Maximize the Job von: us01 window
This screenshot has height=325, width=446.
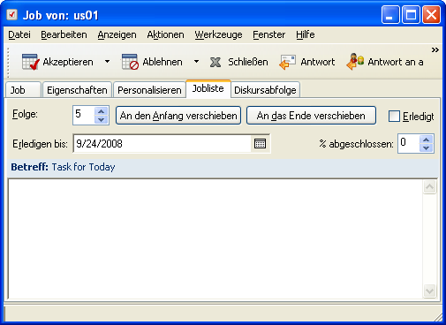pos(411,14)
